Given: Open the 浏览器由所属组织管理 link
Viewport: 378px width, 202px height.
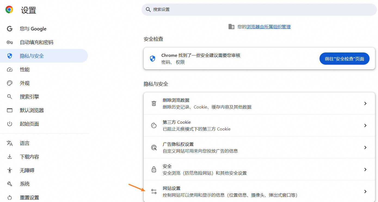Looking at the screenshot, I should [x=268, y=27].
